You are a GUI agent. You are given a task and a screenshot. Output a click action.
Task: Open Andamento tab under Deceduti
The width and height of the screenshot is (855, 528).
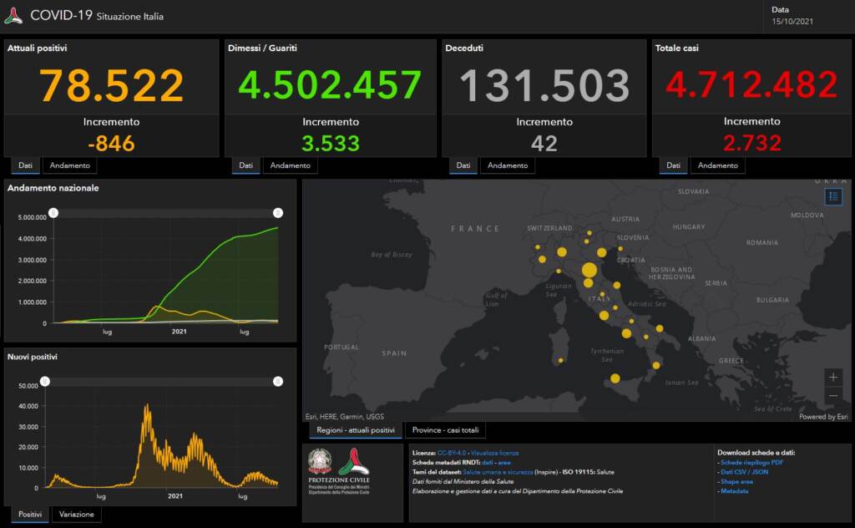507,165
